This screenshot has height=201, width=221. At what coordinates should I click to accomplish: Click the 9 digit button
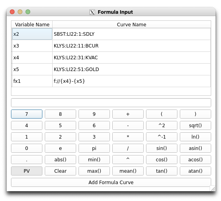tap(94, 114)
